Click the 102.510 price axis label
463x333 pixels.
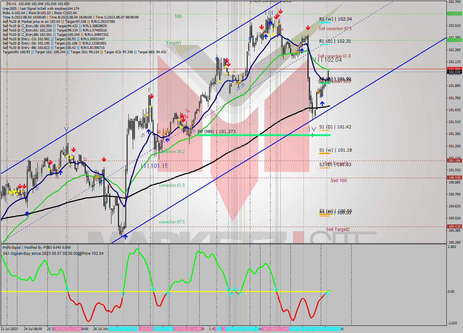point(454,26)
